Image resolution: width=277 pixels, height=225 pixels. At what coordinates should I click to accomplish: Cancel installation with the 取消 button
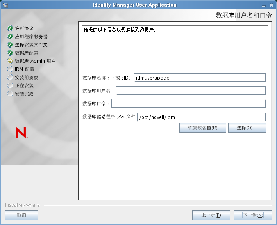click(x=21, y=215)
